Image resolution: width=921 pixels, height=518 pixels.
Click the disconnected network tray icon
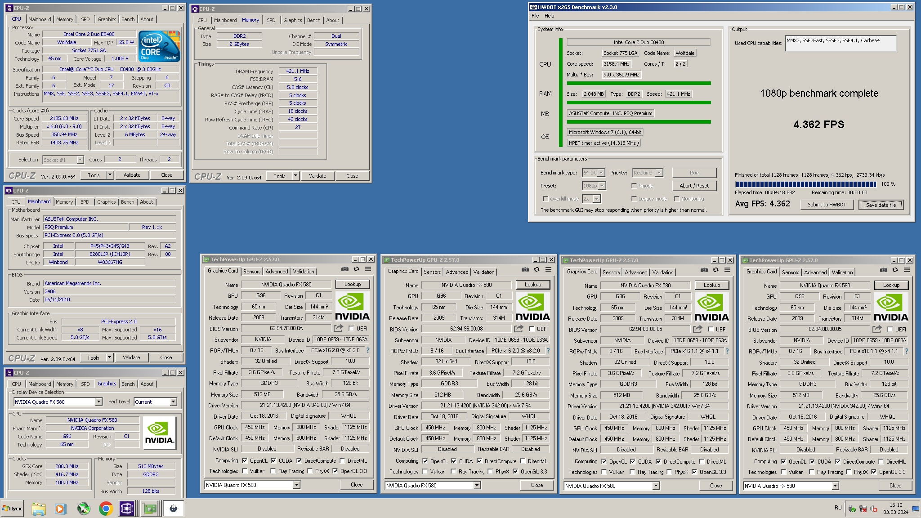(x=863, y=509)
